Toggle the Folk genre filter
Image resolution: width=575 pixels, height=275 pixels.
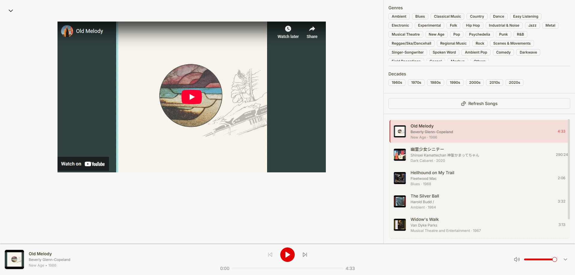pyautogui.click(x=453, y=25)
